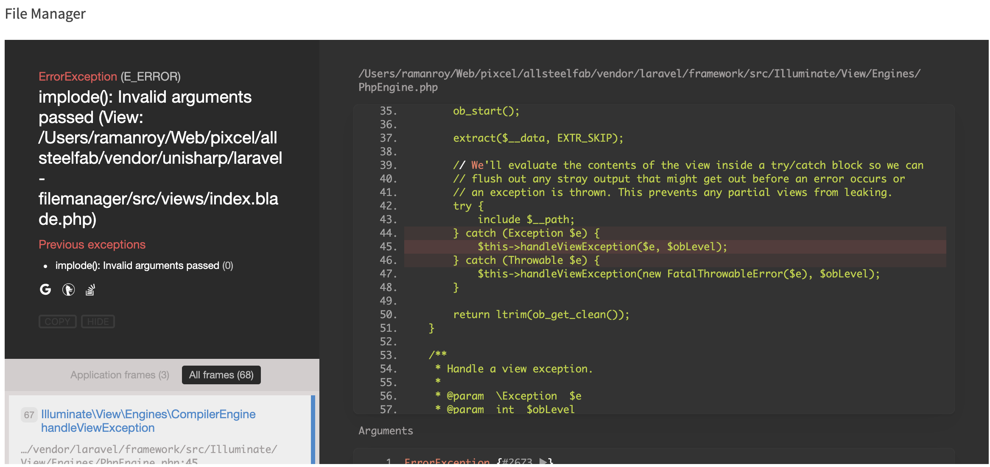Click the ErrorException heading
This screenshot has height=467, width=990.
[x=78, y=76]
